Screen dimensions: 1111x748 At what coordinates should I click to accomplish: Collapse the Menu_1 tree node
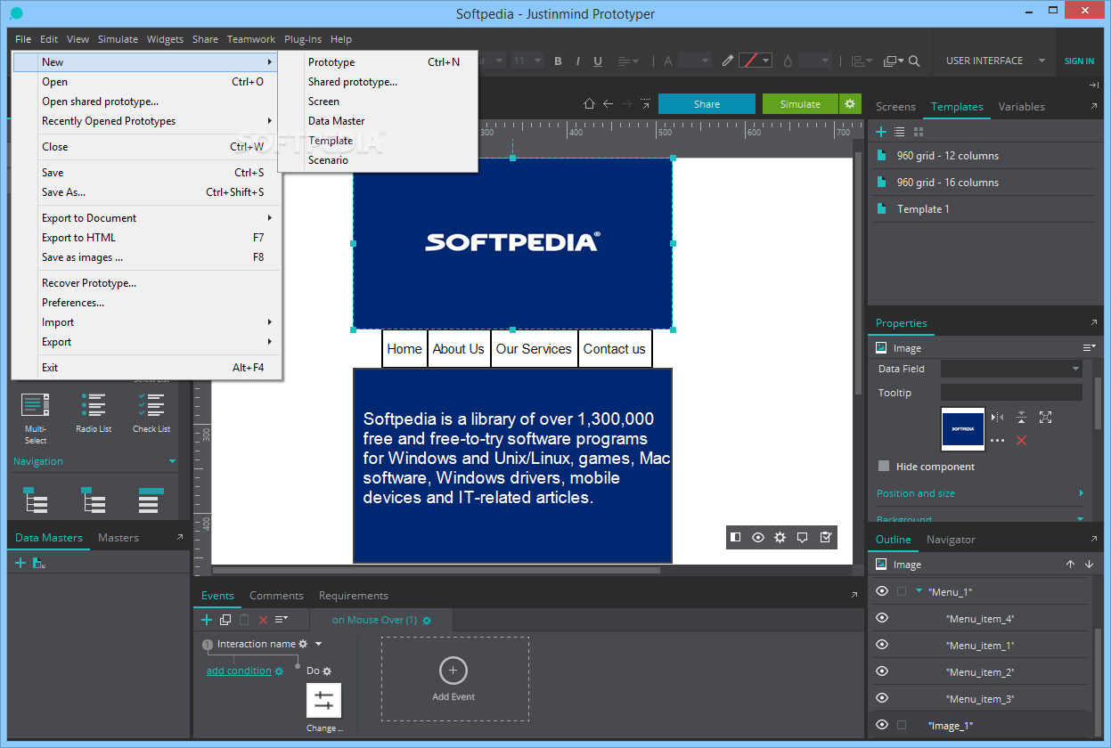coord(919,591)
